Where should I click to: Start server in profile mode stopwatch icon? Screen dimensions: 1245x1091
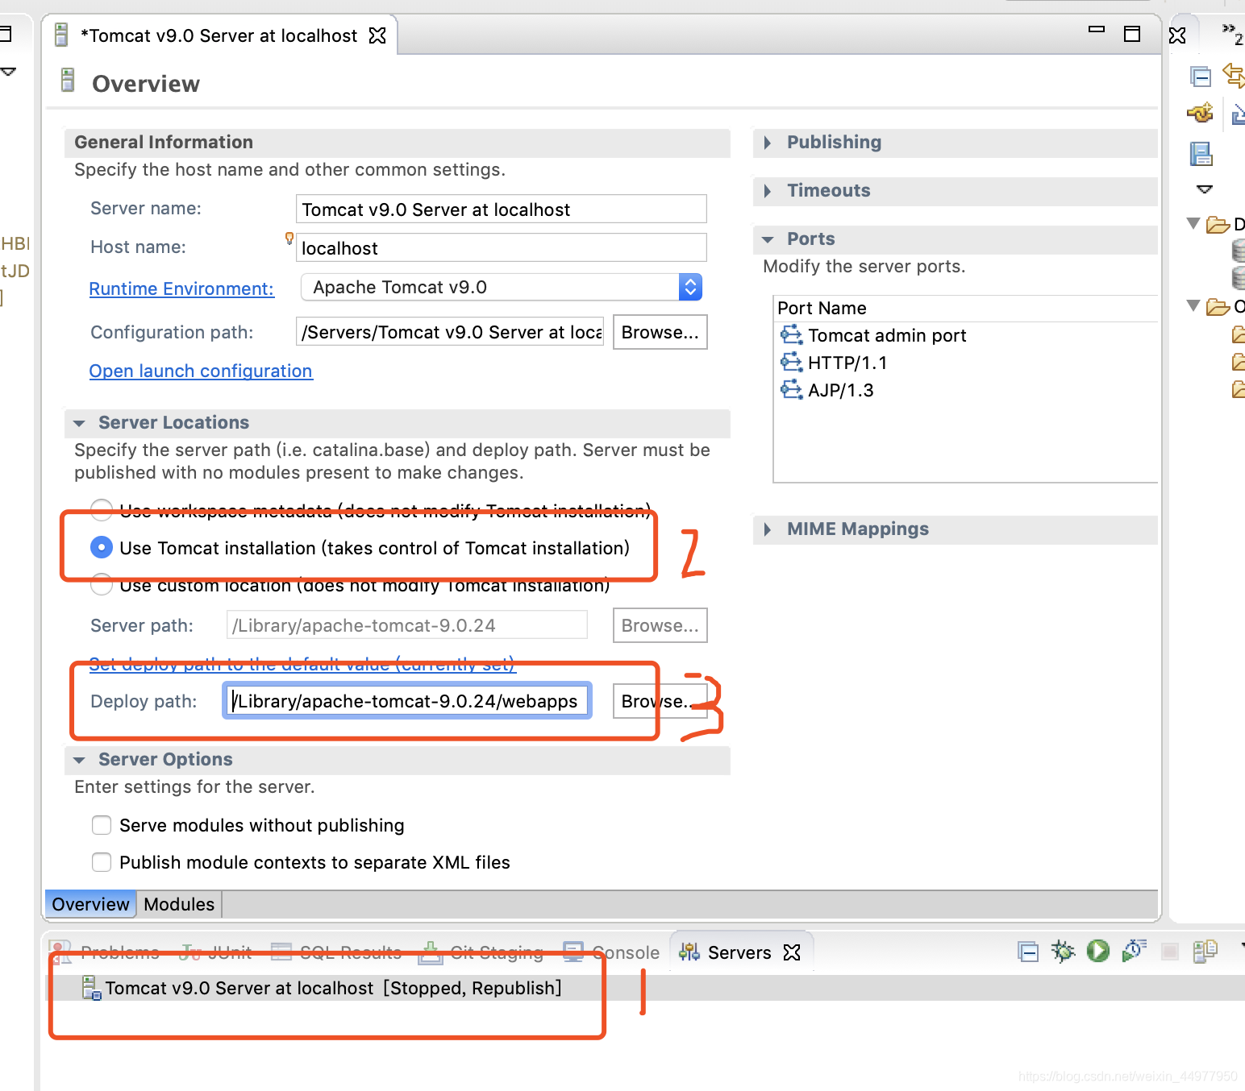click(1134, 952)
